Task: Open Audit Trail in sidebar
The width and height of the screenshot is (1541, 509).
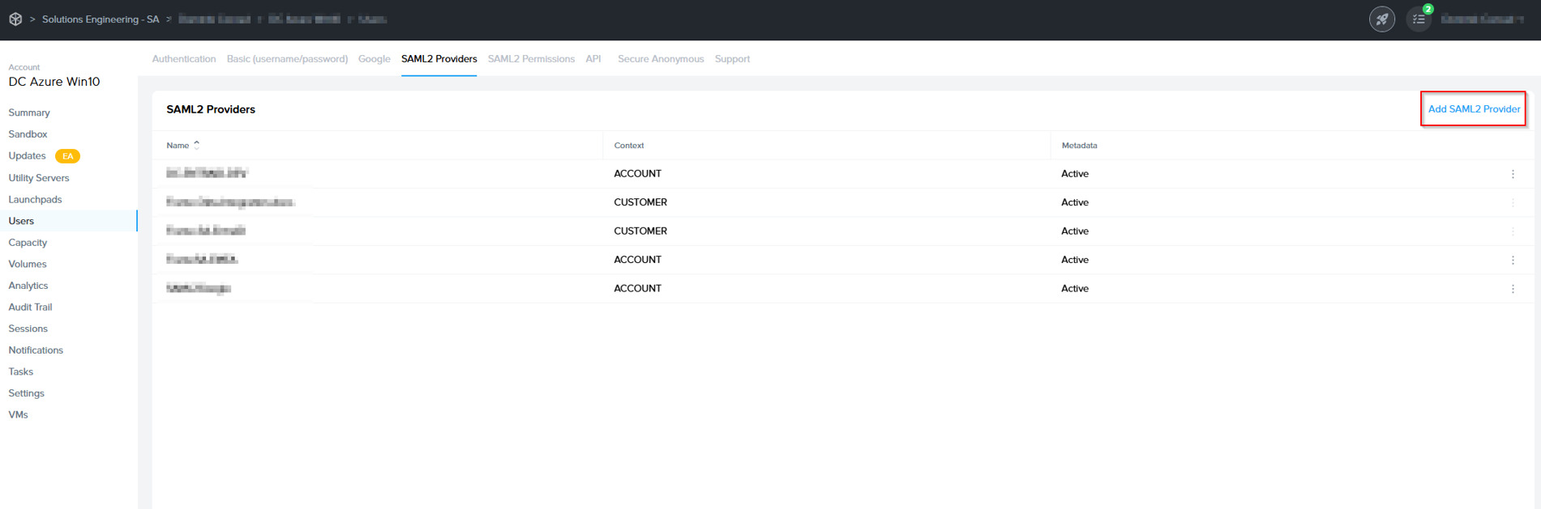Action: [x=30, y=308]
